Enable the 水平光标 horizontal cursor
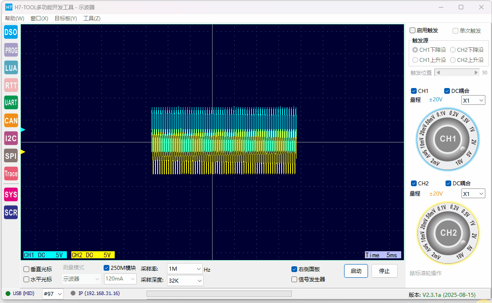The image size is (492, 303). [27, 279]
